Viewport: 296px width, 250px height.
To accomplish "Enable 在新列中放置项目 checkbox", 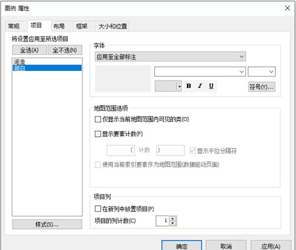I will click(98, 209).
